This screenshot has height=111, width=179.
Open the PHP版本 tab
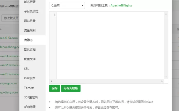pyautogui.click(x=30, y=78)
